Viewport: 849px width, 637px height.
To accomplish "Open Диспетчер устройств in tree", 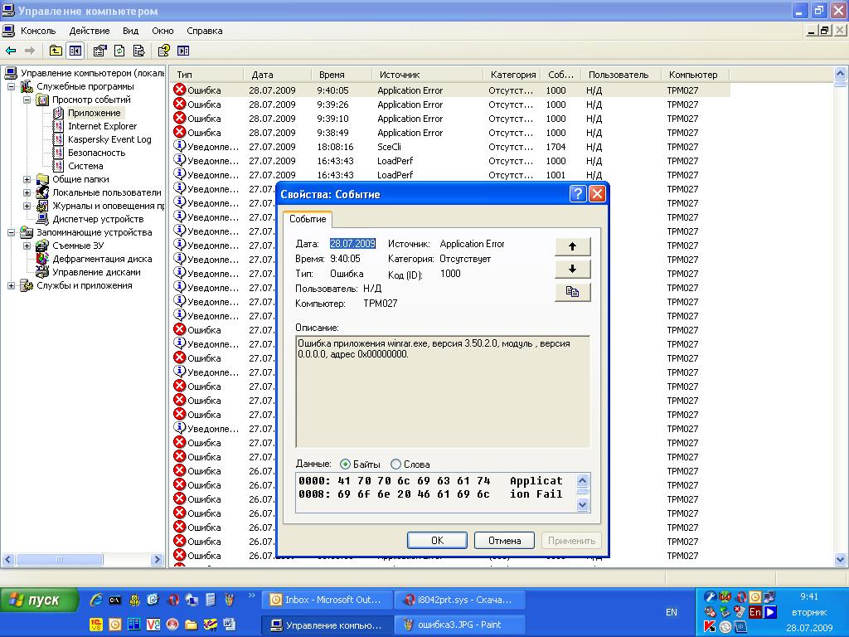I will [x=98, y=219].
